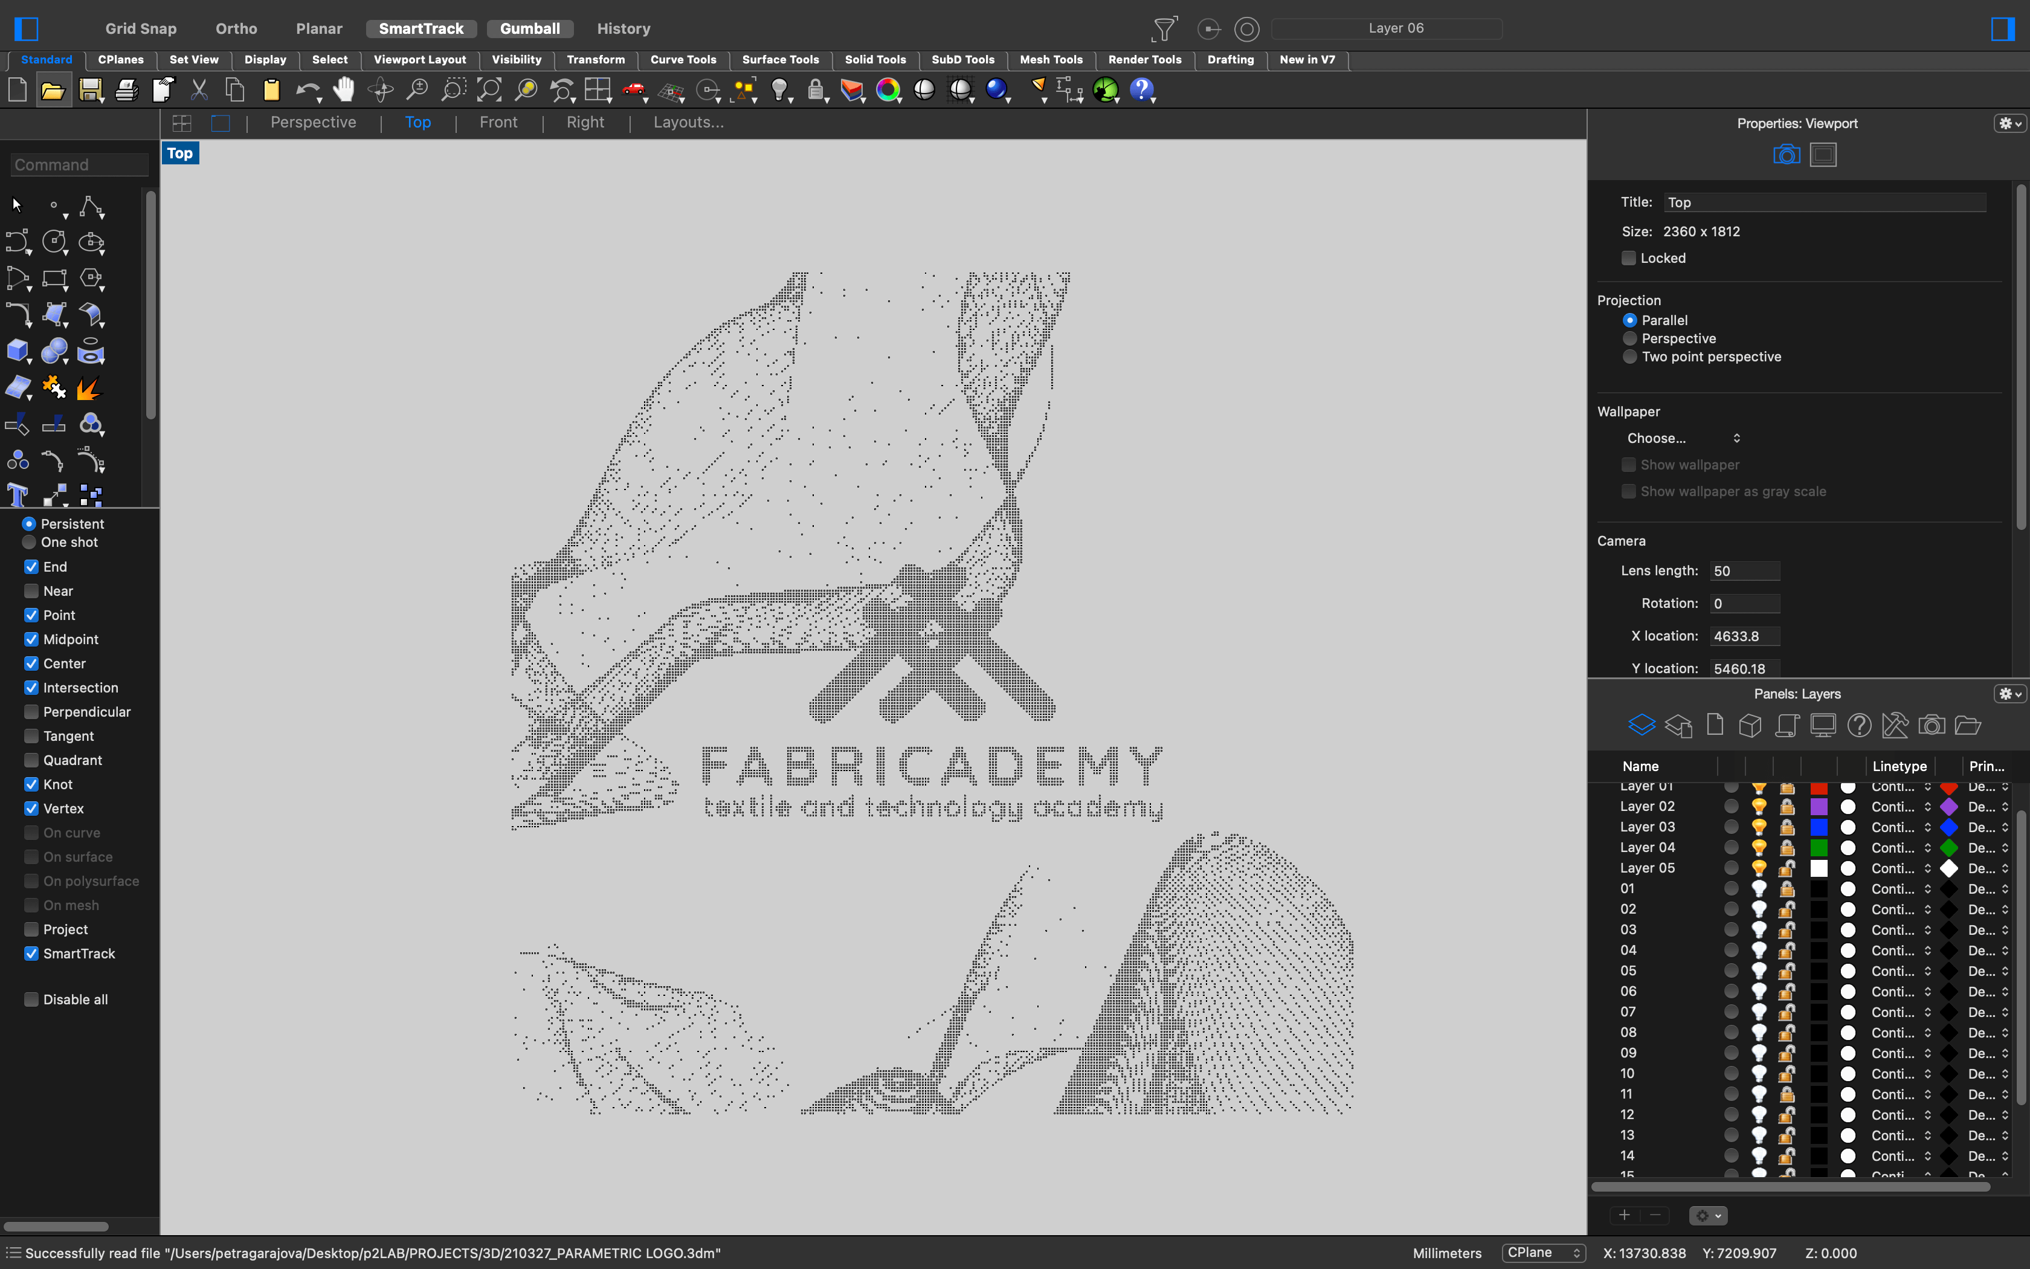Click the Paste clipboard icon
The image size is (2030, 1269).
coord(271,90)
